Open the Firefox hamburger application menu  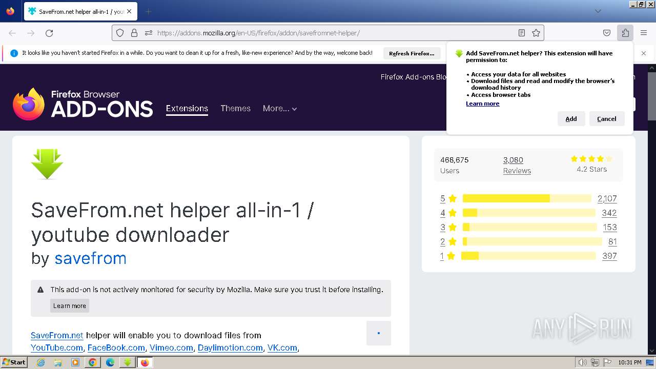[644, 33]
